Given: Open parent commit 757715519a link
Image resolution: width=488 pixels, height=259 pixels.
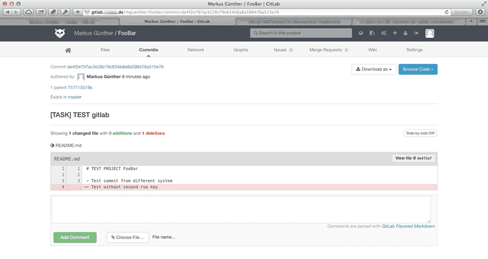Looking at the screenshot, I should coord(80,88).
